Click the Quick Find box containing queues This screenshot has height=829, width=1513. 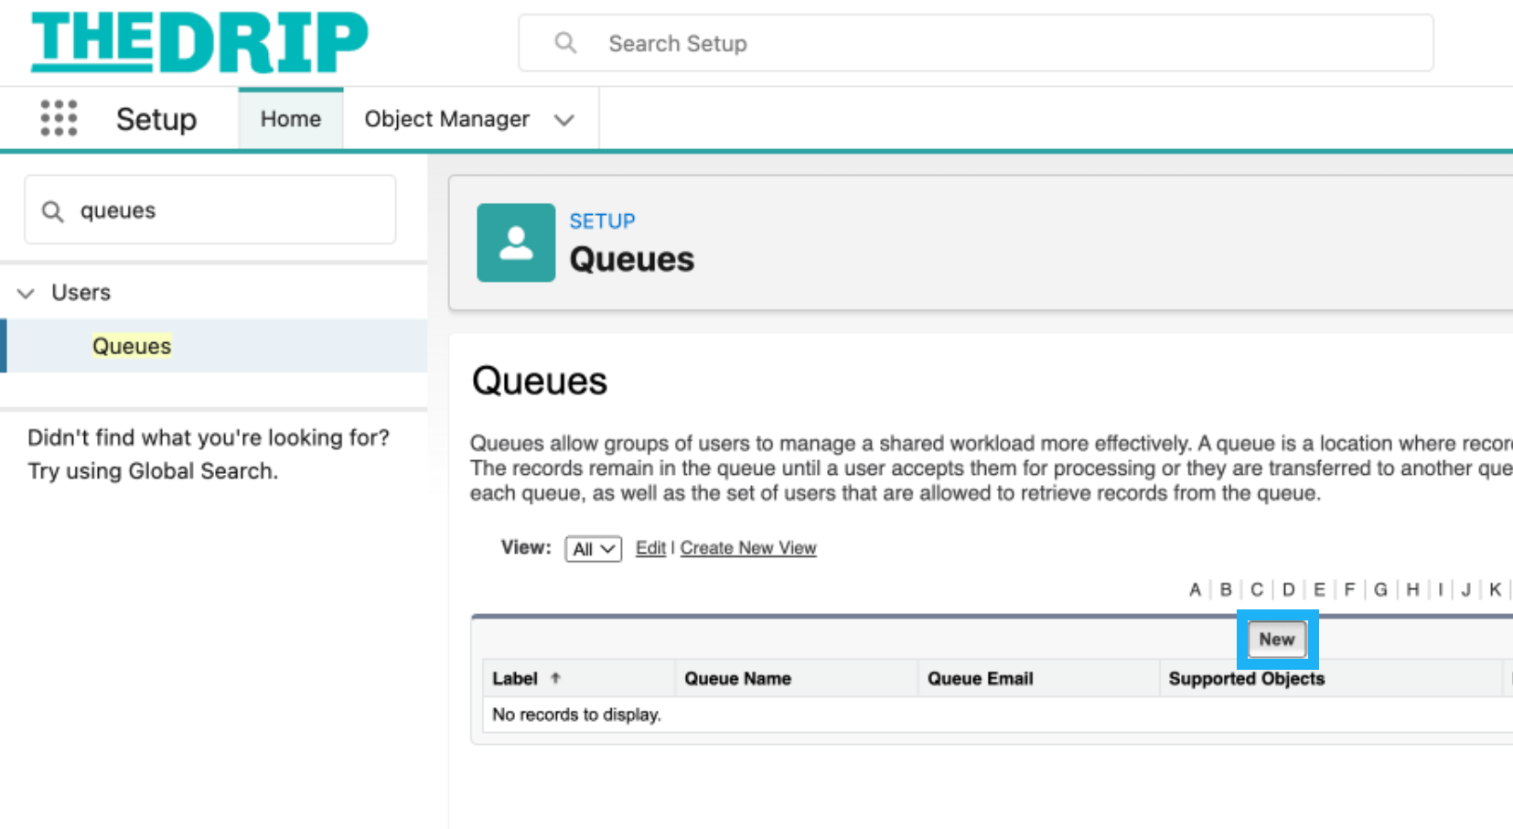point(210,210)
